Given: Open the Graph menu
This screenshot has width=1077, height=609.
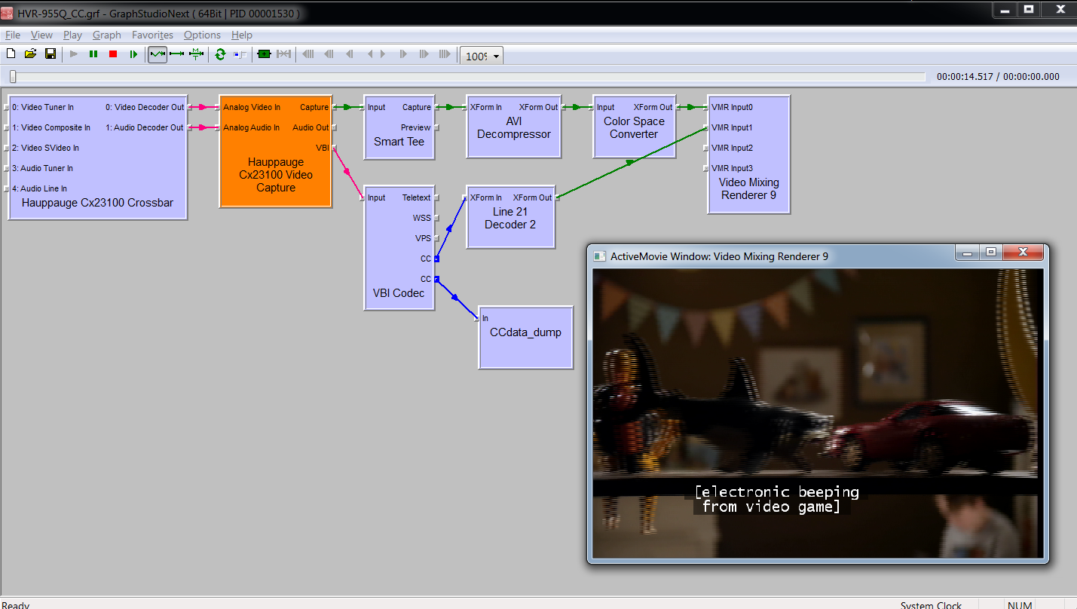Looking at the screenshot, I should point(106,35).
